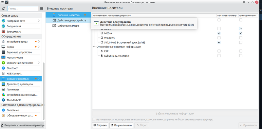Click the Сброс button
Screen dimensions: 262x129
142,125
